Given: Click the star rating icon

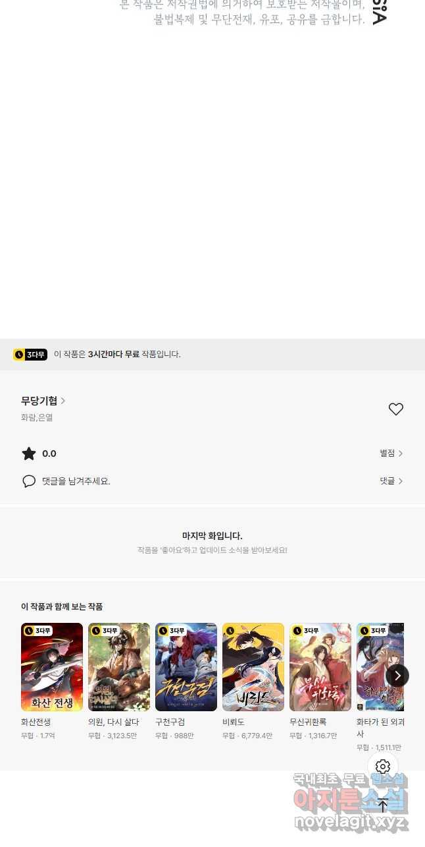Looking at the screenshot, I should (29, 453).
